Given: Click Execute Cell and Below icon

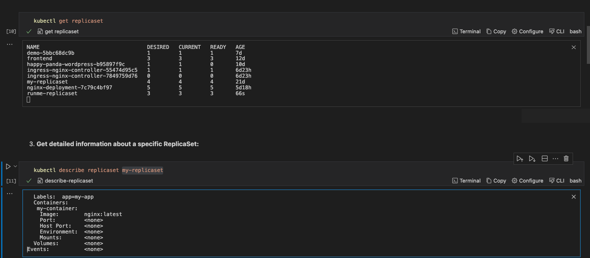Looking at the screenshot, I should (532, 159).
